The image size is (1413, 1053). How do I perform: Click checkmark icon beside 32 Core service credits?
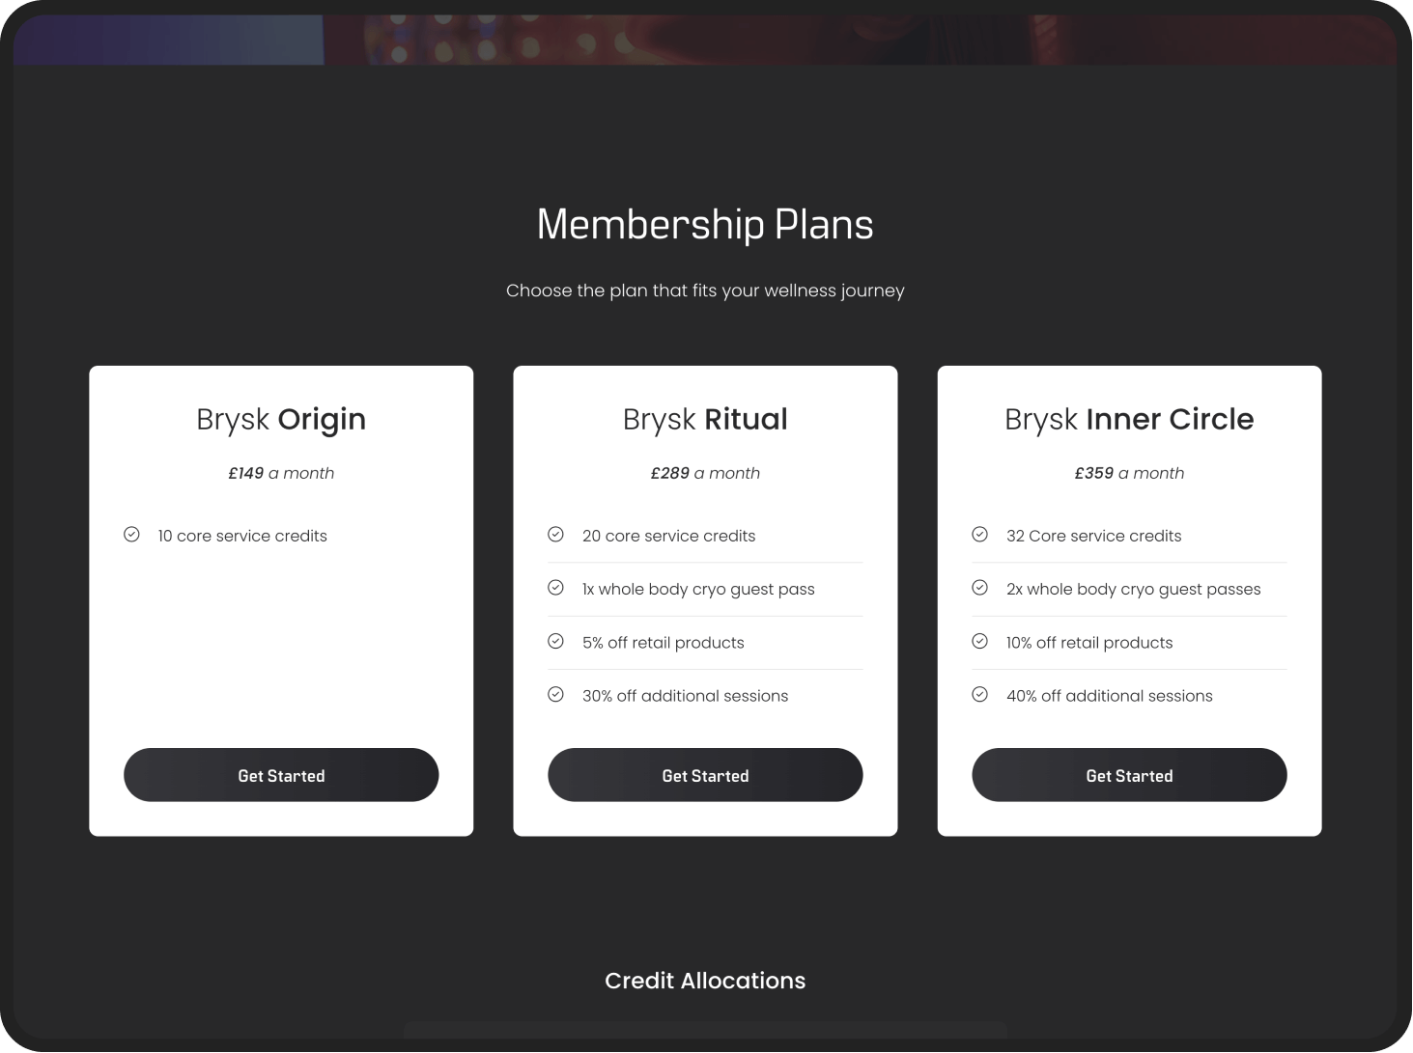click(979, 535)
